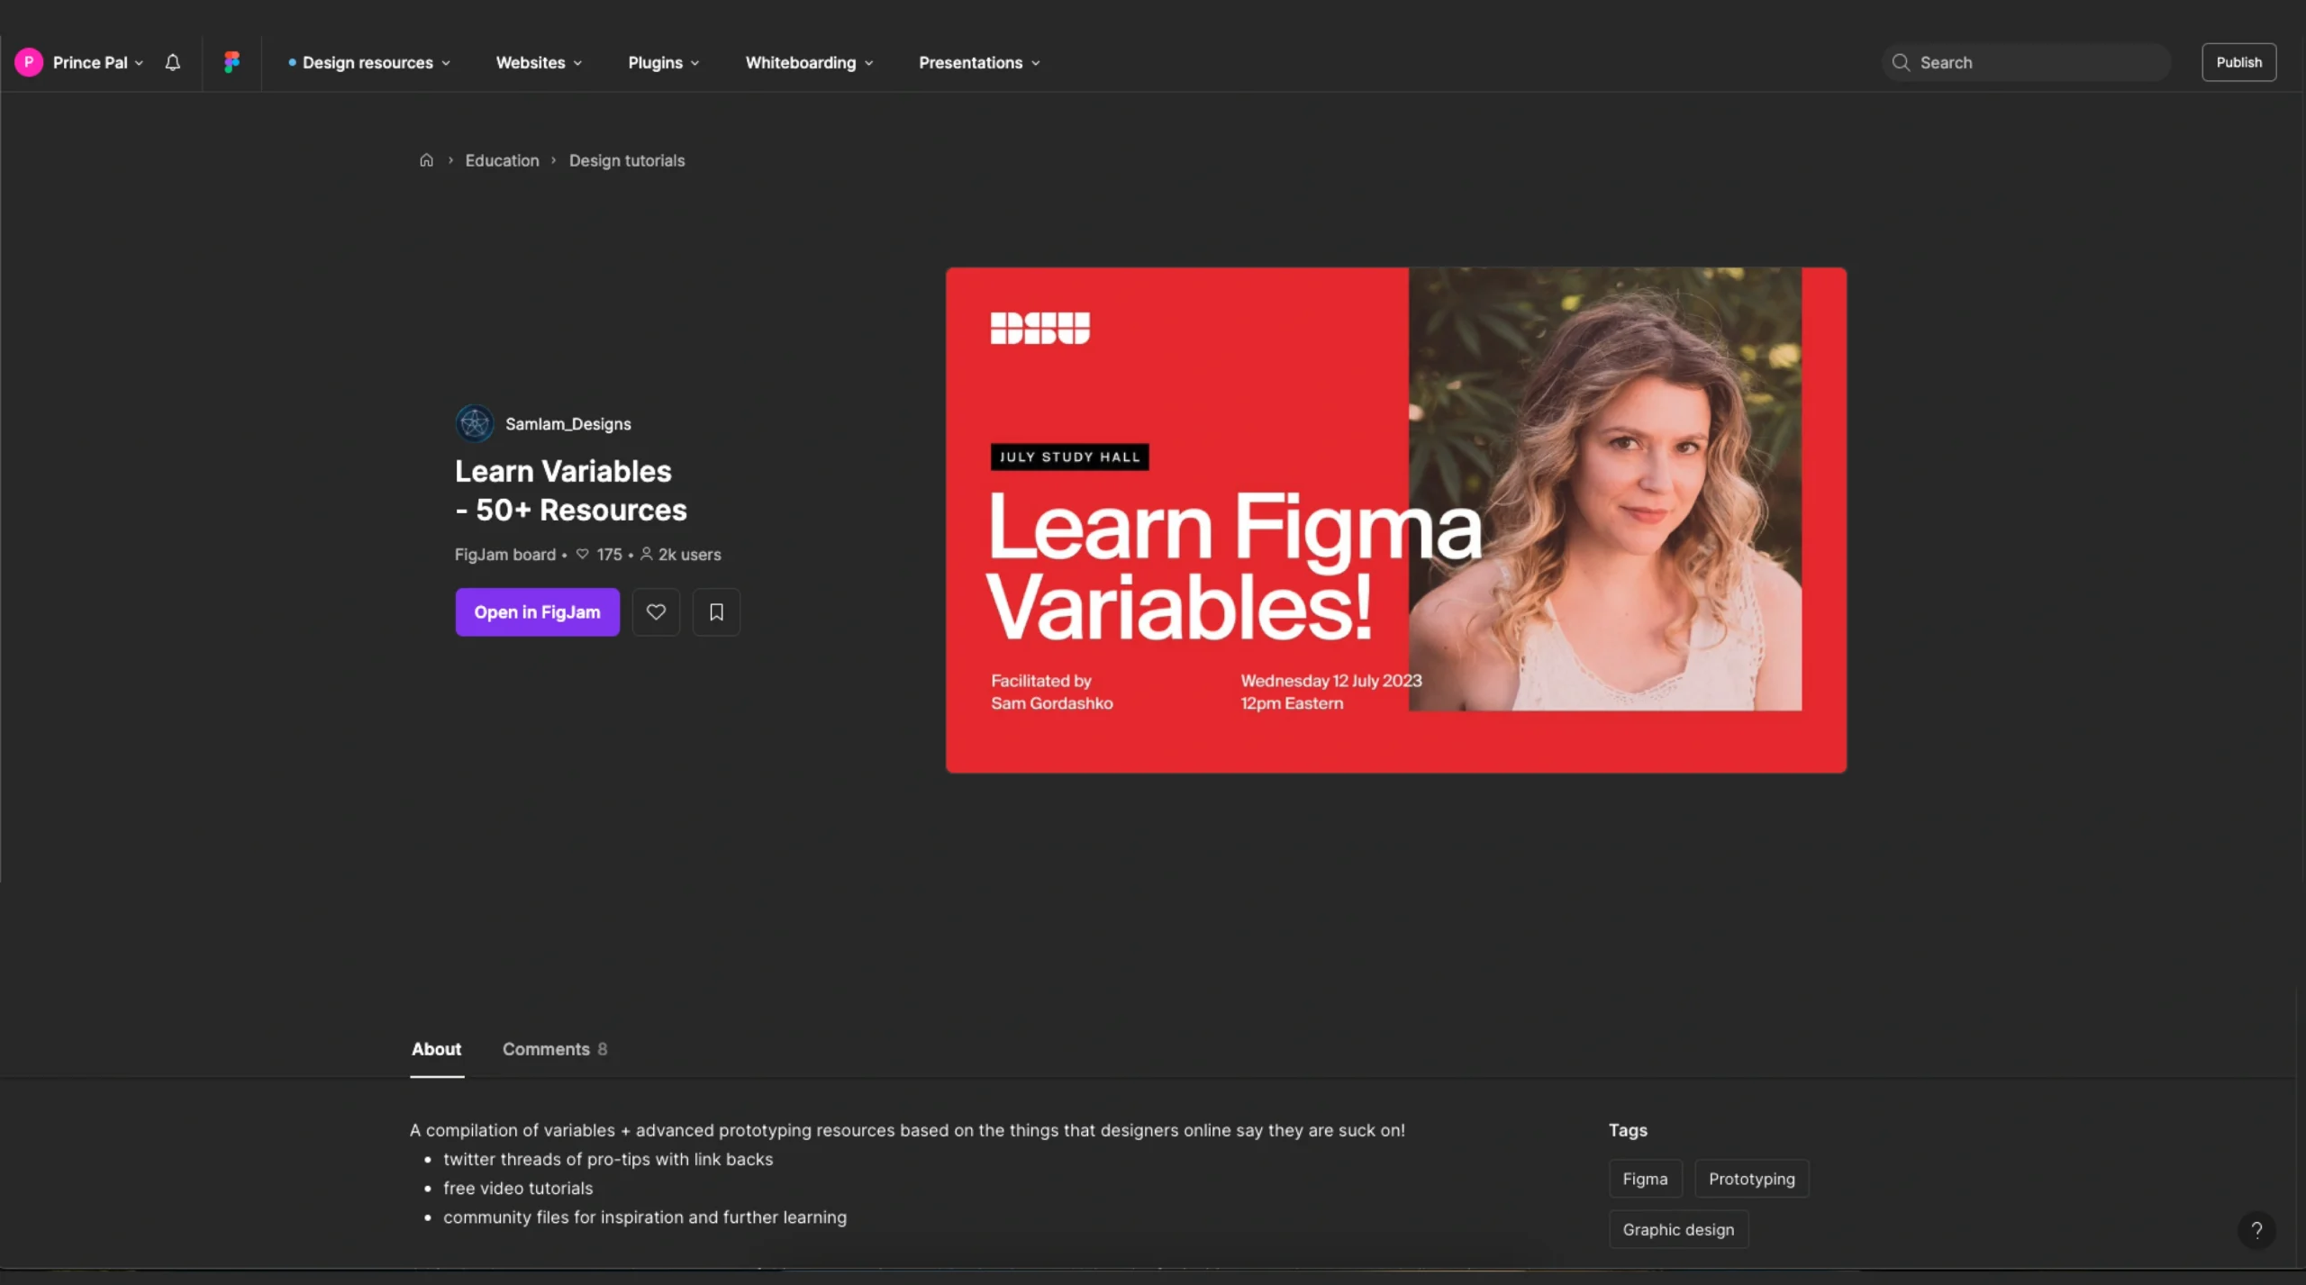Focus the Search input field
This screenshot has height=1285, width=2306.
pos(2027,62)
